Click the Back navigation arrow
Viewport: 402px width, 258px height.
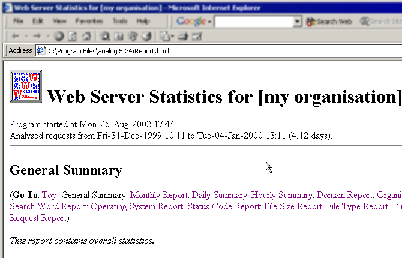[x=15, y=36]
